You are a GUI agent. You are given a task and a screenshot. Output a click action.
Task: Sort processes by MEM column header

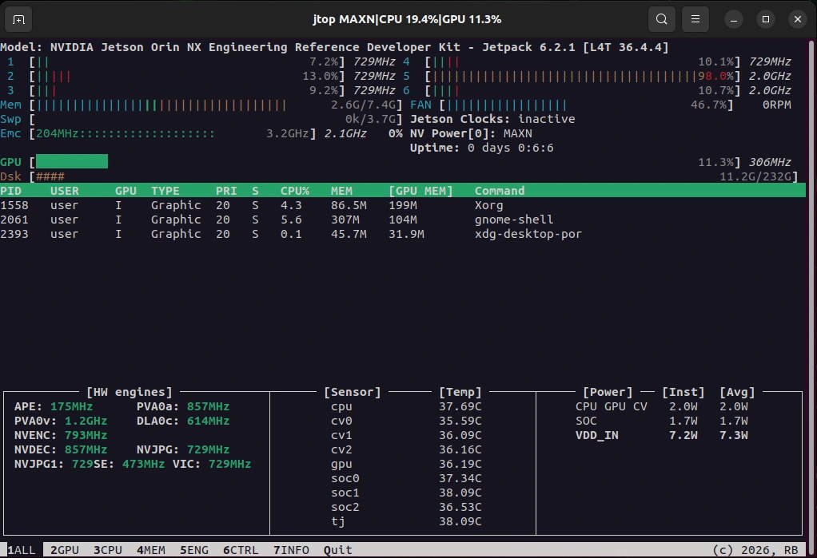(341, 191)
